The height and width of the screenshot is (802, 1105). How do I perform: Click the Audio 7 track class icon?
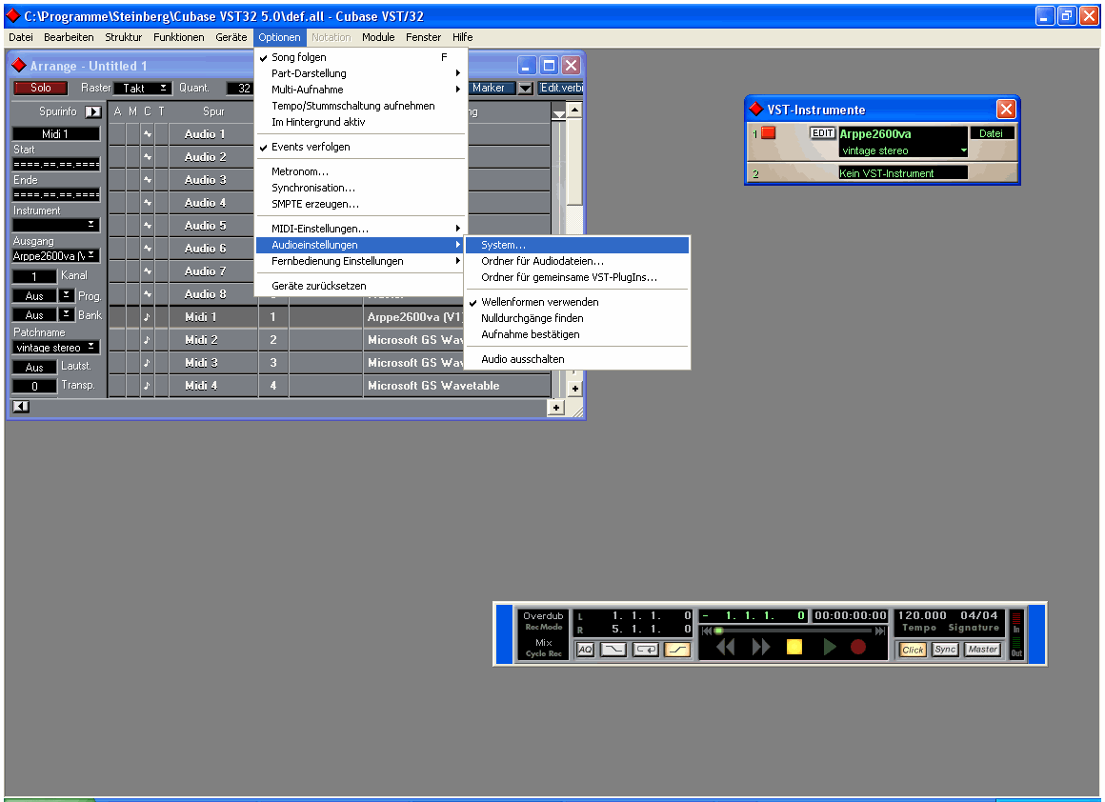[x=148, y=271]
